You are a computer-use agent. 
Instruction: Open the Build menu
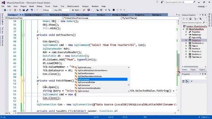point(31,6)
